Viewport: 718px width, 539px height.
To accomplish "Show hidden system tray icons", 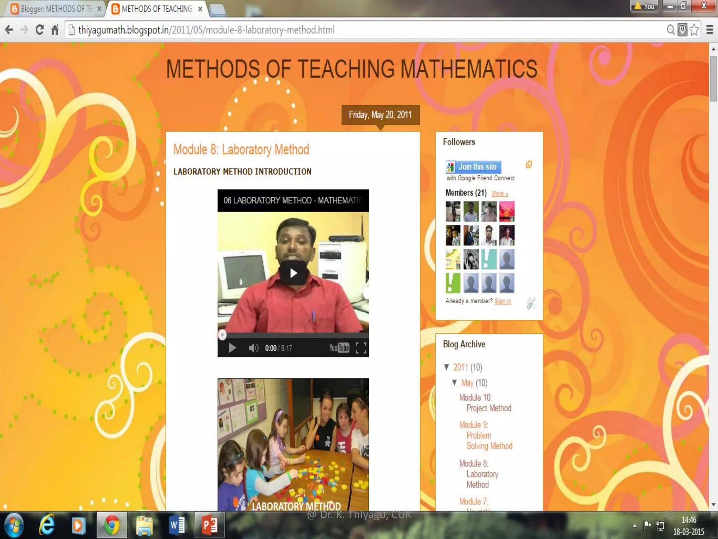I will (x=635, y=526).
